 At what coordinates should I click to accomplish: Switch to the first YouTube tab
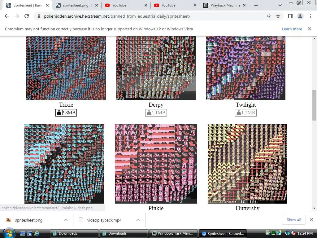pyautogui.click(x=126, y=5)
